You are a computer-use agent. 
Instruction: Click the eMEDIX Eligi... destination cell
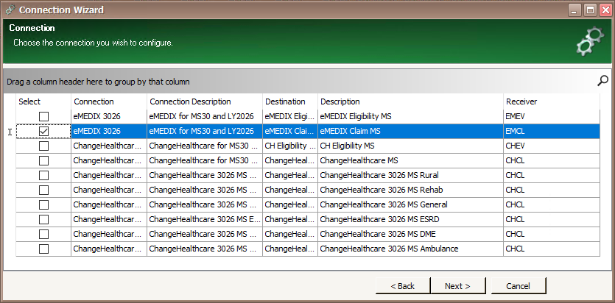pyautogui.click(x=290, y=116)
